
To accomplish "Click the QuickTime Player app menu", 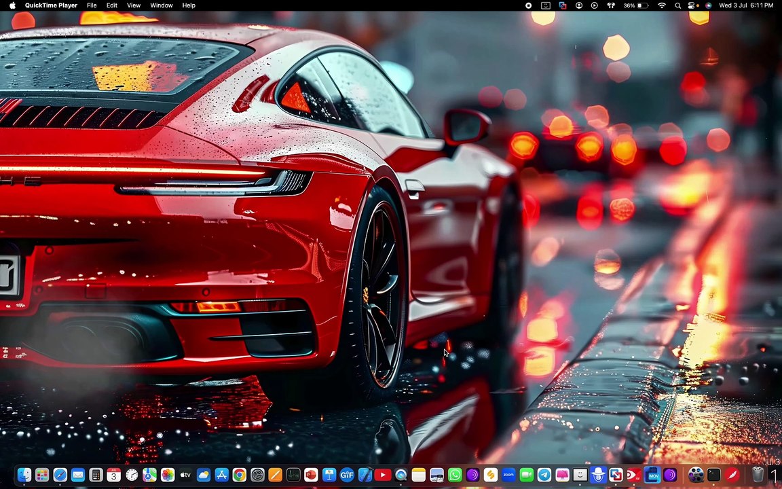I will pos(52,5).
